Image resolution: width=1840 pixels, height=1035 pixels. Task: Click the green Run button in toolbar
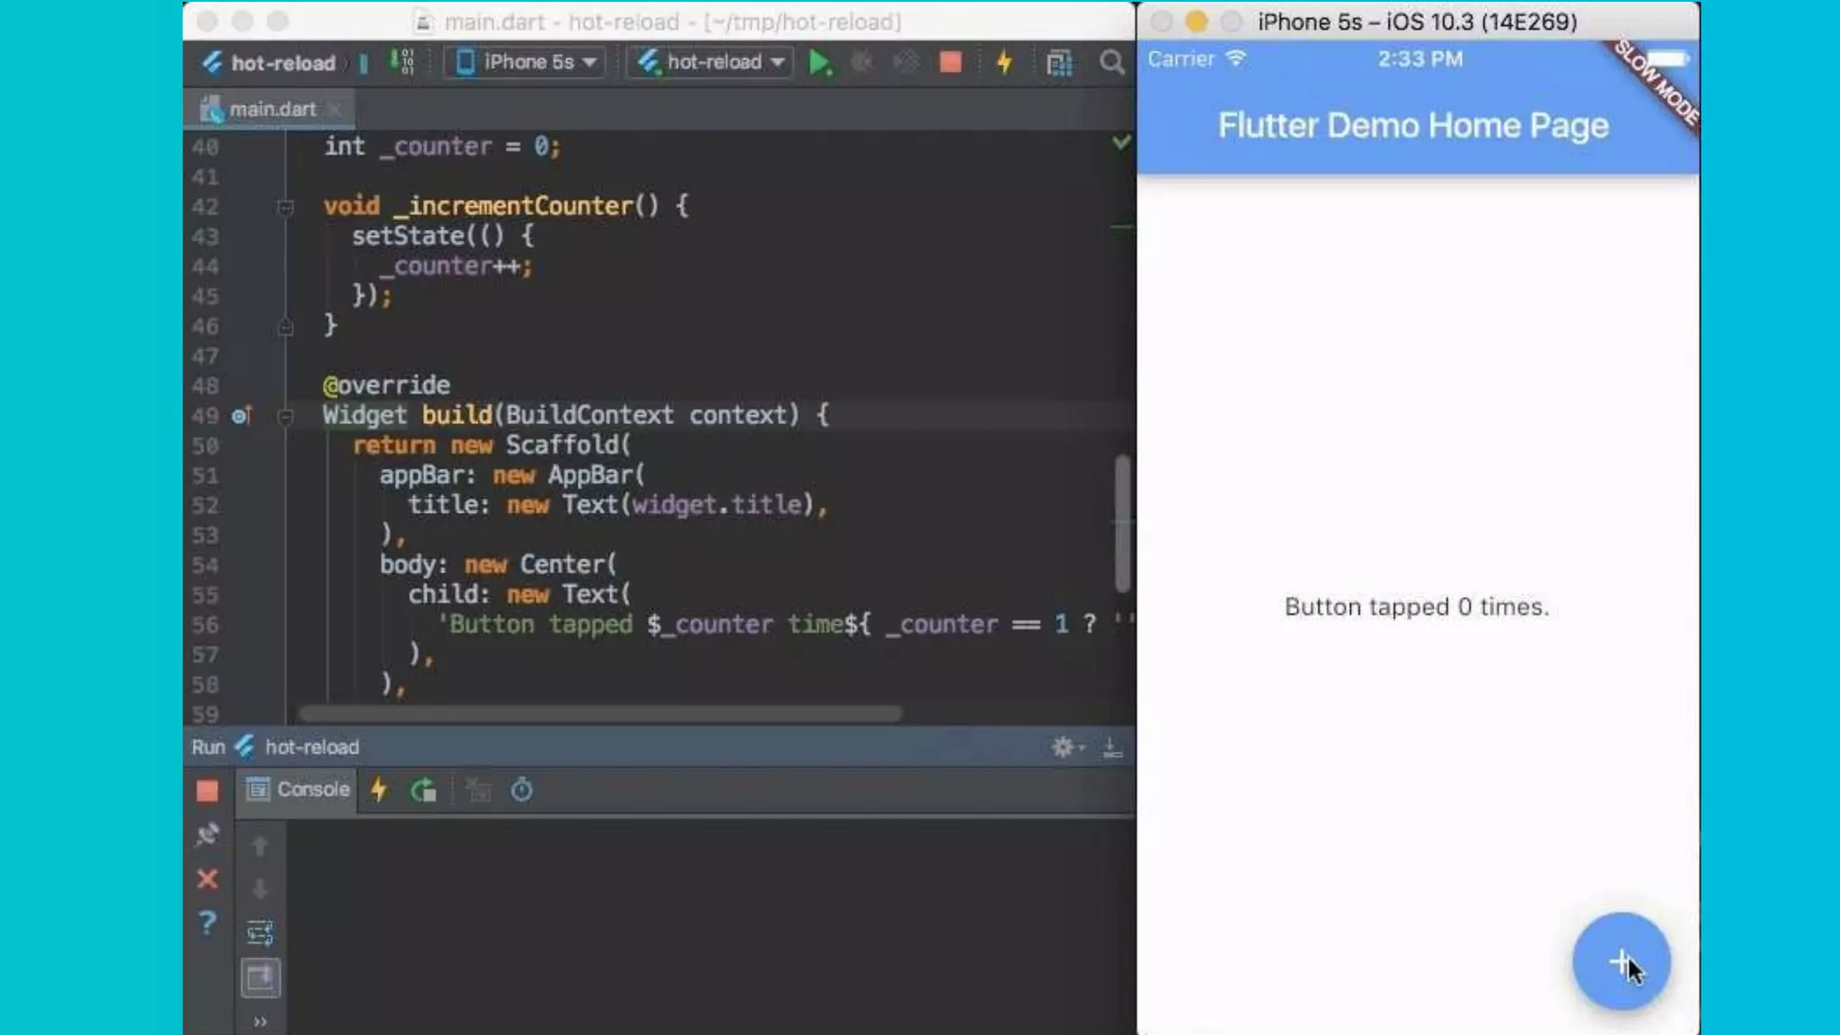(x=818, y=63)
